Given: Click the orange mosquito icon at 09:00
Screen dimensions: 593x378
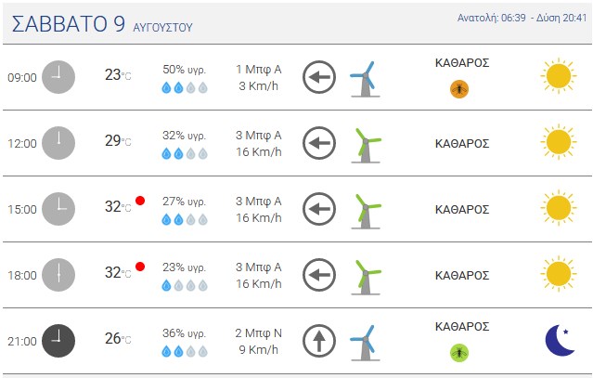Looking at the screenshot, I should coord(459,89).
